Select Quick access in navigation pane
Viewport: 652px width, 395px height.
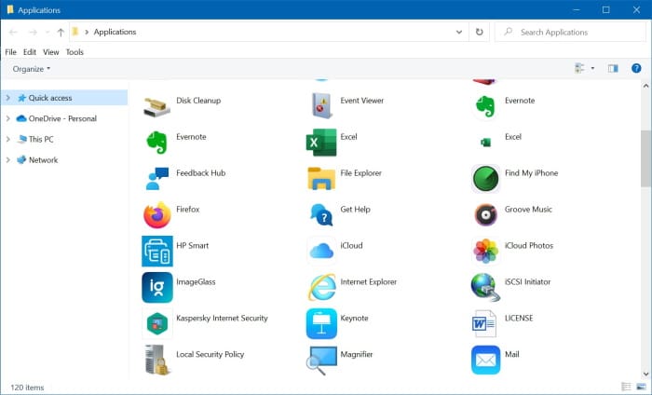50,98
